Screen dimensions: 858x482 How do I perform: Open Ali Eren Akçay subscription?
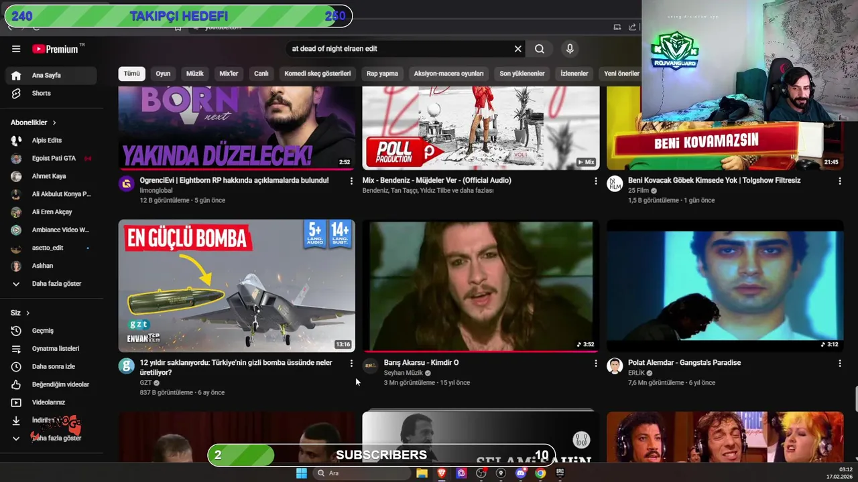51,212
